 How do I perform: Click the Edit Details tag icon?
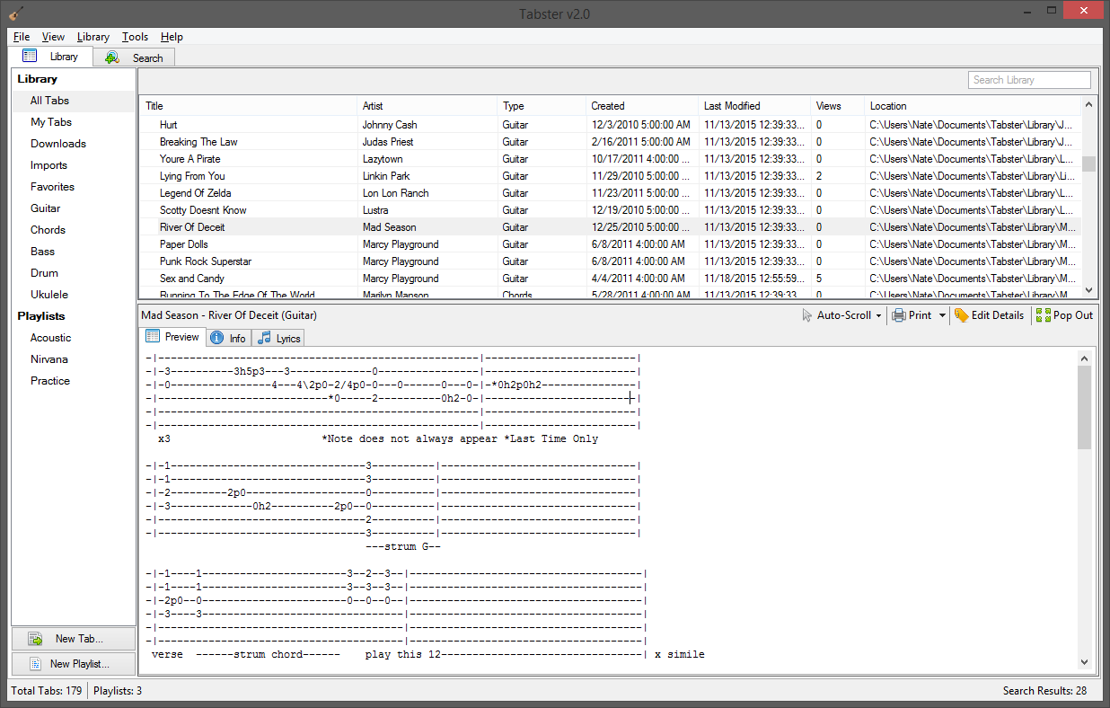(x=961, y=315)
